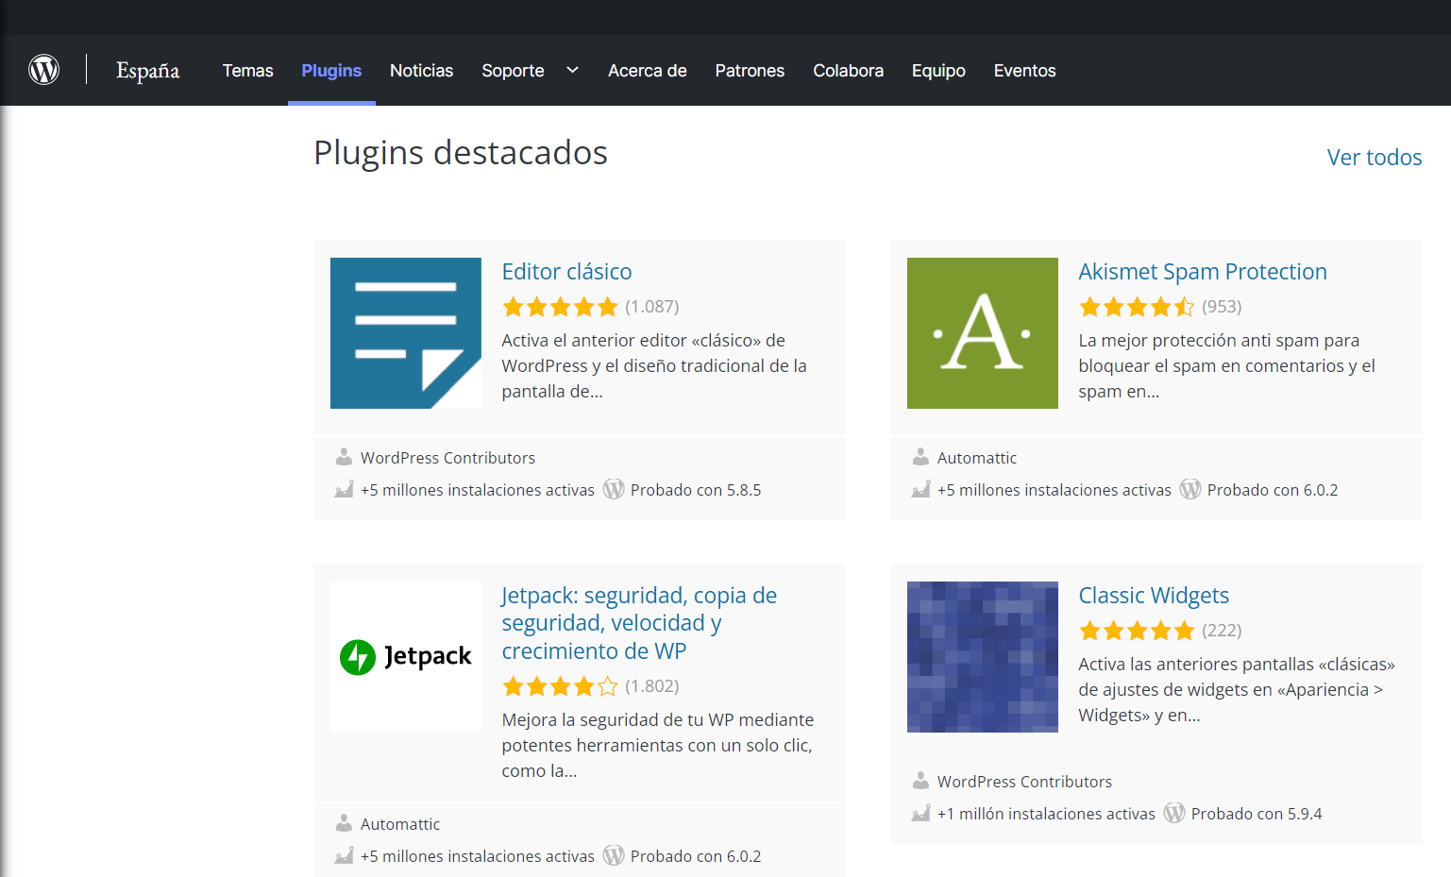The image size is (1451, 877).
Task: Click WordPress icon next to Probado con 5.8.5
Action: pos(614,489)
